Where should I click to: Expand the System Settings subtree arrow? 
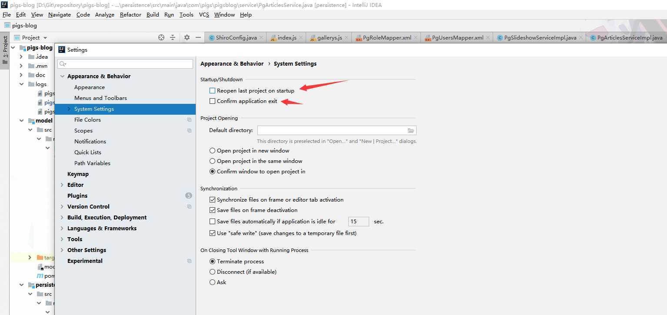69,109
